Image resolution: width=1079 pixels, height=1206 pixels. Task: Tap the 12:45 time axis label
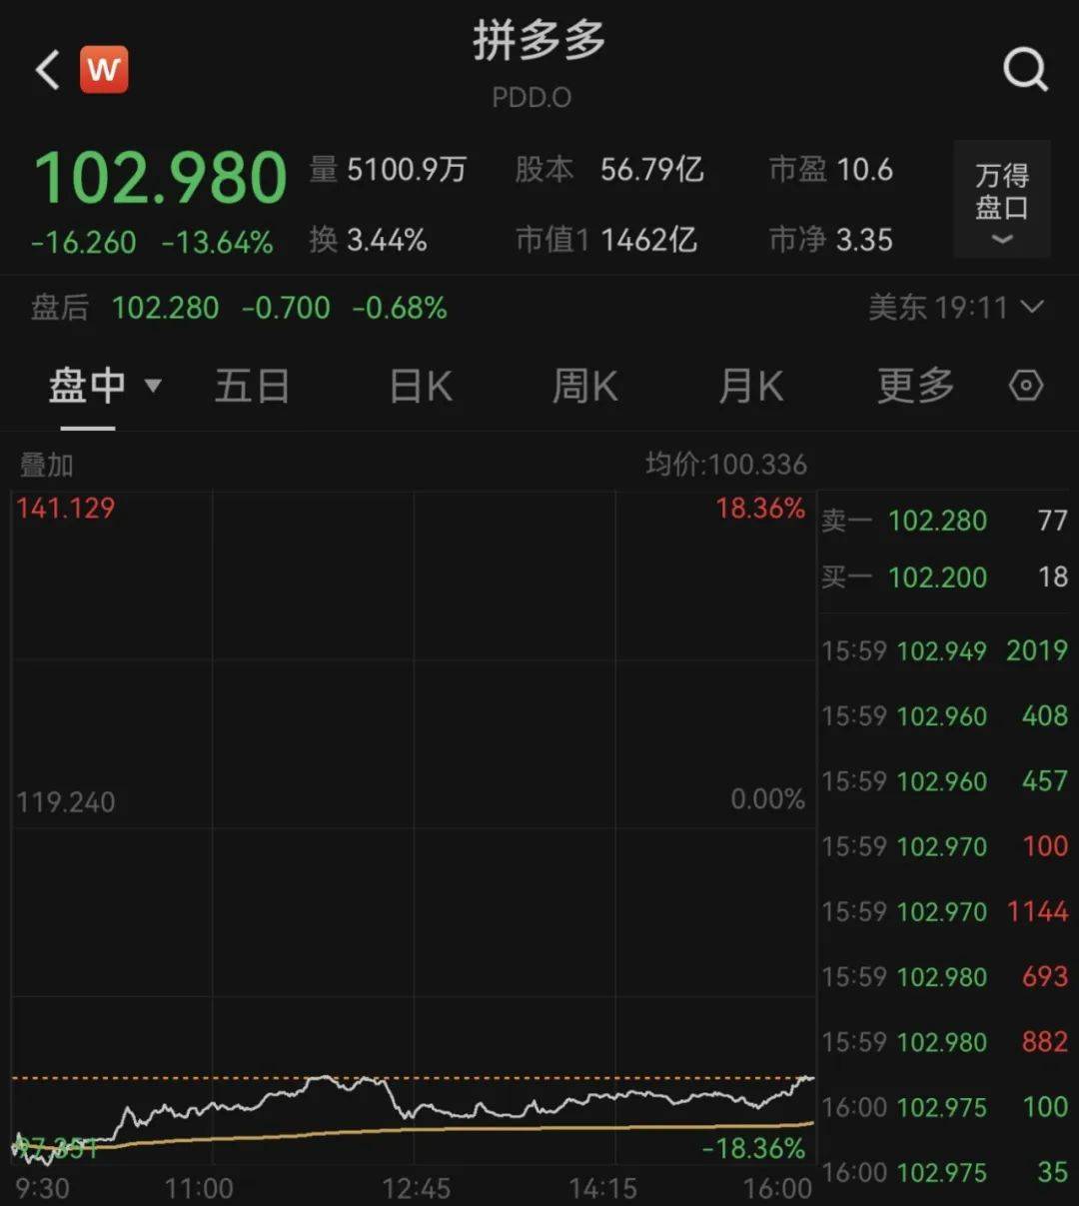pyautogui.click(x=416, y=1188)
